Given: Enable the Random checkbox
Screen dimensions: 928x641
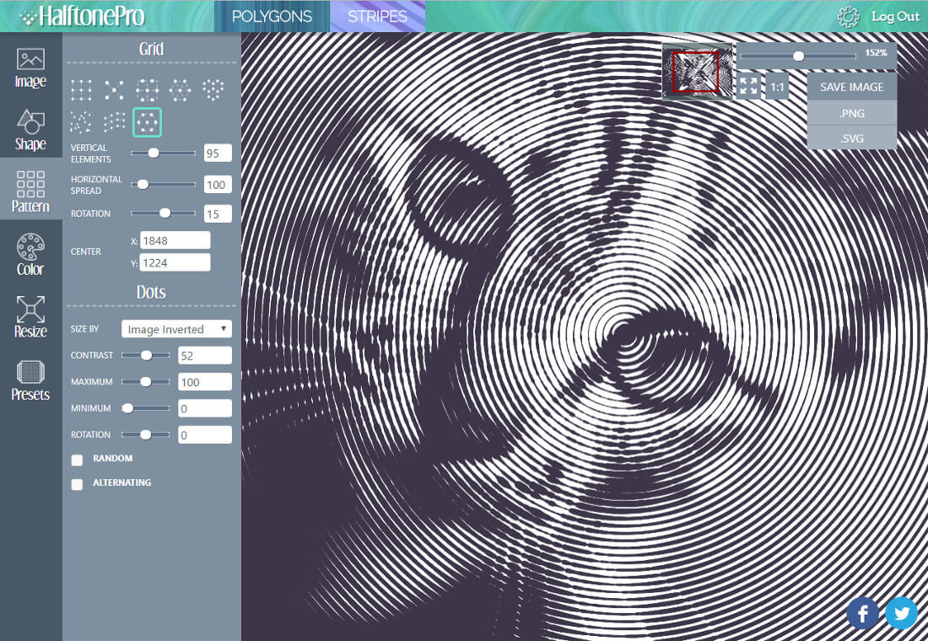Looking at the screenshot, I should coord(77,460).
